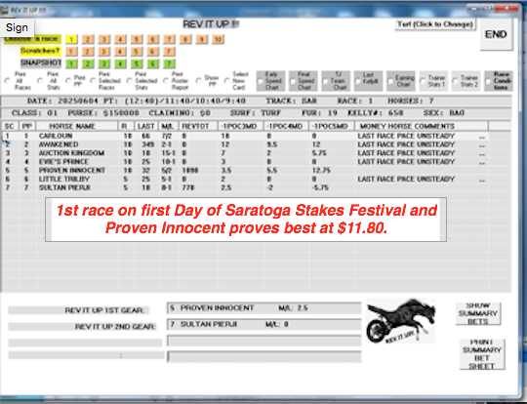Click the empty third gear result field
The height and width of the screenshot is (404, 527).
[x=263, y=341]
